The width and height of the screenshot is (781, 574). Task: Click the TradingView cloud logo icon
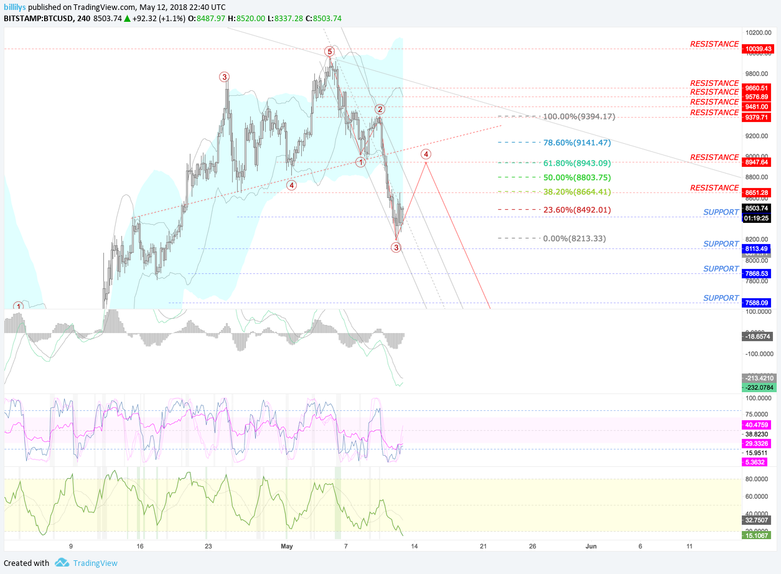(x=62, y=563)
